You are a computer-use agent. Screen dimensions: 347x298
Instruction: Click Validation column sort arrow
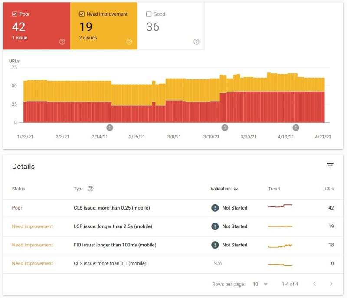(x=236, y=189)
